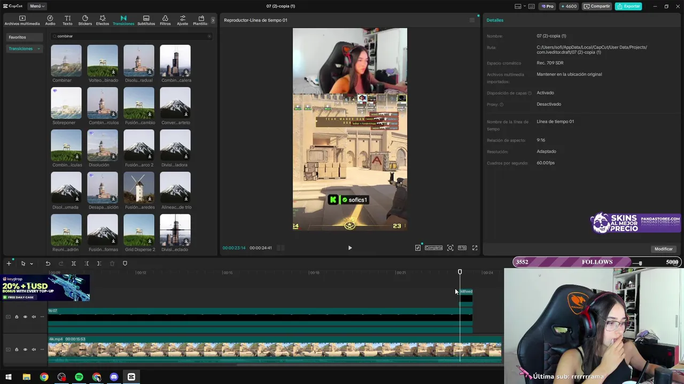Select the pointer selection tool
684x384 pixels.
(23, 263)
